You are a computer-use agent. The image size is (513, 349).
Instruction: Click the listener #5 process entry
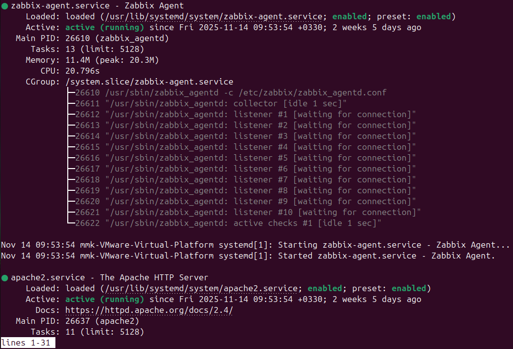coord(245,158)
